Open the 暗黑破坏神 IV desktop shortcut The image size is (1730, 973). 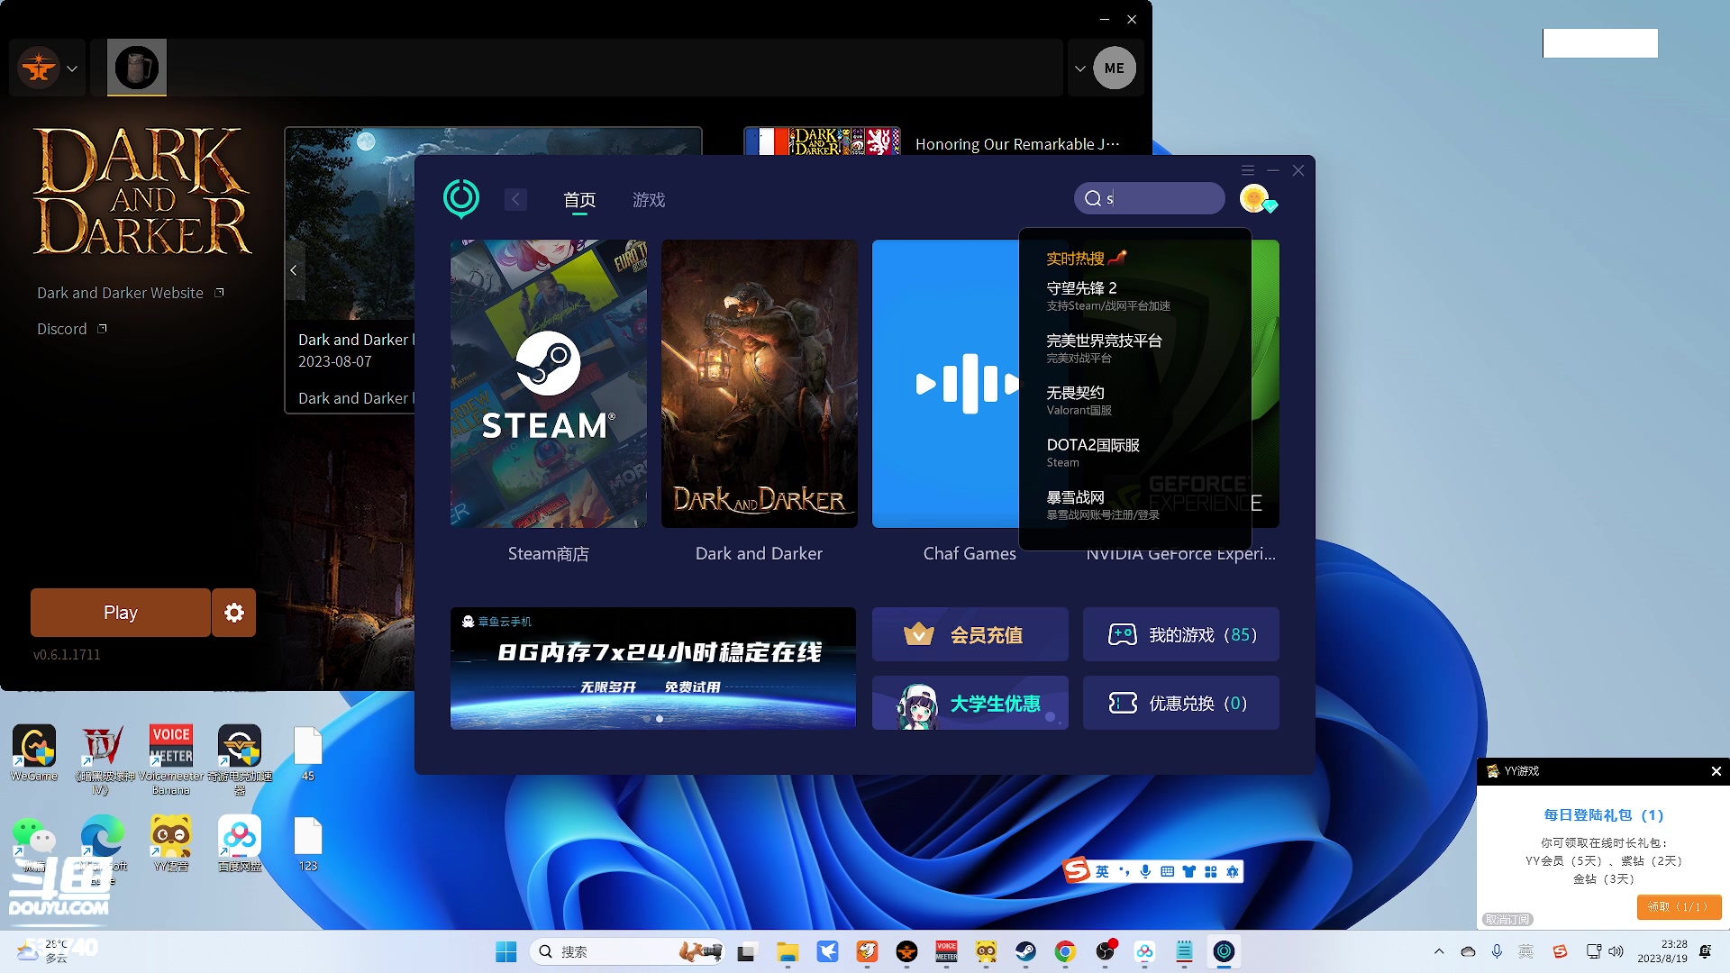[x=101, y=760]
